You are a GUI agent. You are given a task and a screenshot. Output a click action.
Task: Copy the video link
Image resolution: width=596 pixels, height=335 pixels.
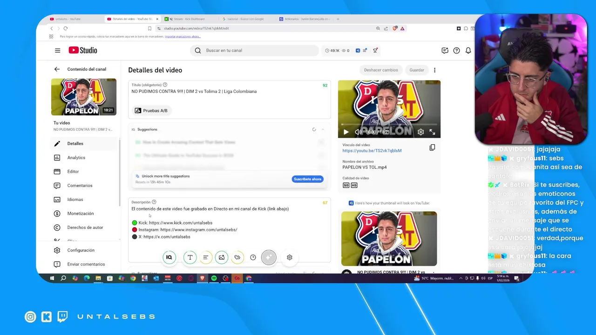click(432, 147)
